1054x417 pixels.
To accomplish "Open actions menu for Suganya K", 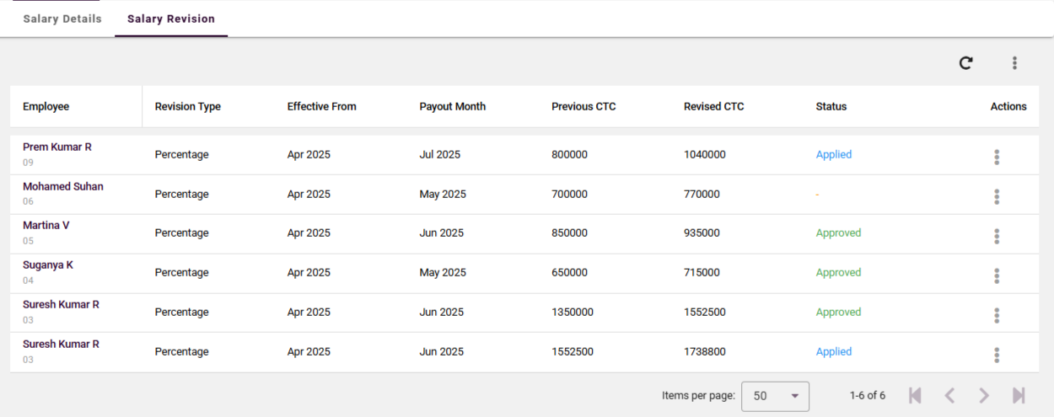I will (x=997, y=275).
